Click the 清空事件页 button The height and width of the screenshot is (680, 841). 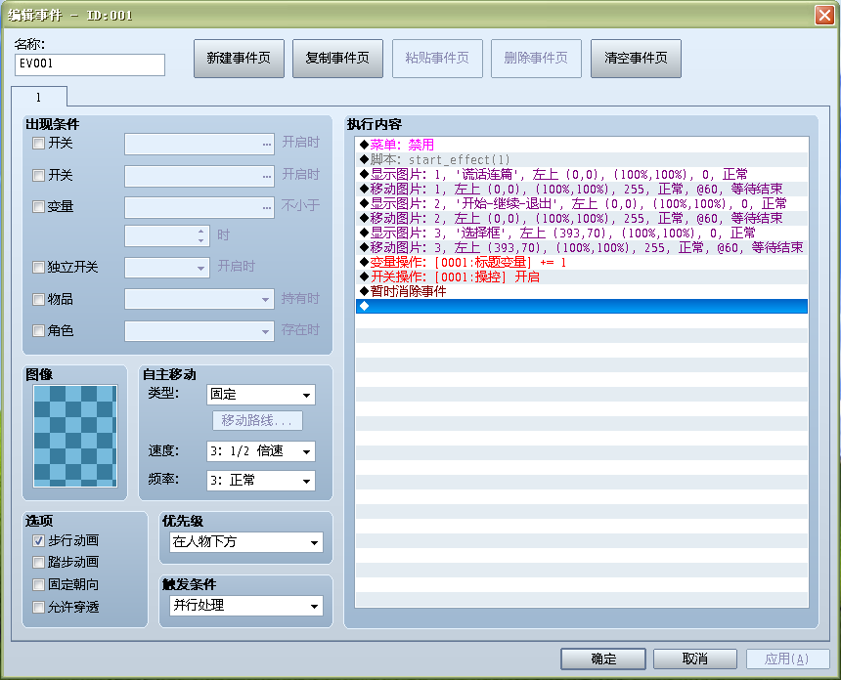coord(636,59)
